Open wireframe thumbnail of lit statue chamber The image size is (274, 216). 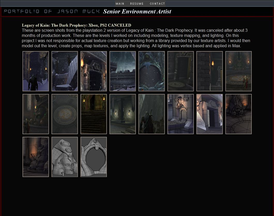(x=36, y=157)
